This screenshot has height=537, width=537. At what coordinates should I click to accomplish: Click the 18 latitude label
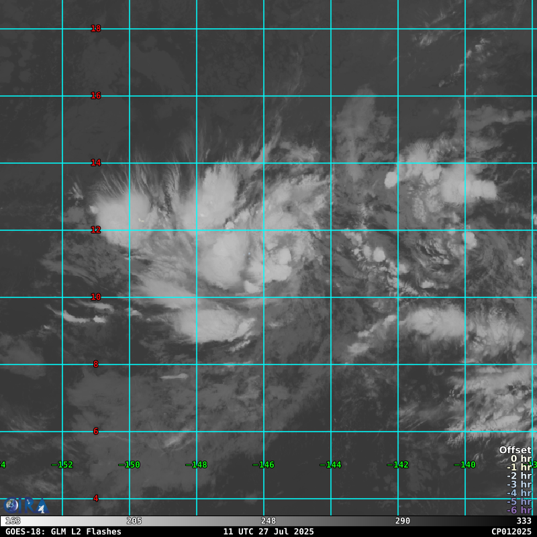[96, 28]
